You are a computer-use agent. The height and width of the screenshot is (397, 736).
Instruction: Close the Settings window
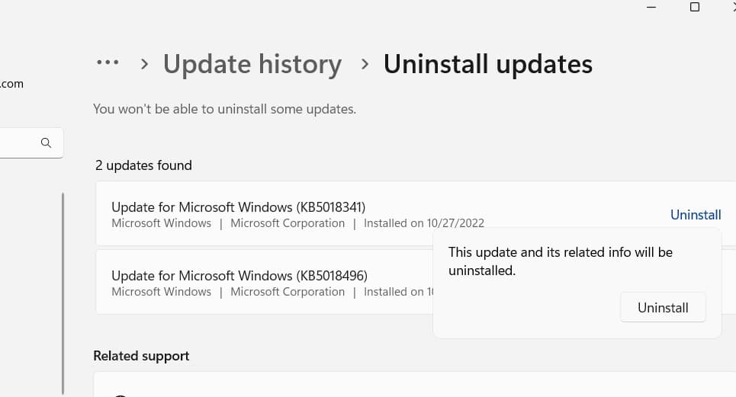tap(732, 7)
